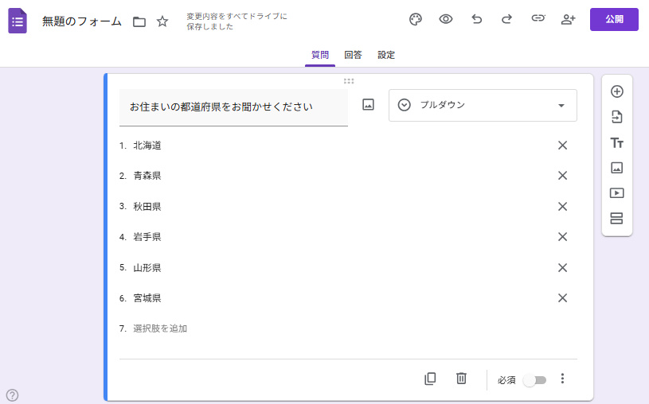Copy the responder link icon
This screenshot has width=649, height=404.
[x=538, y=20]
